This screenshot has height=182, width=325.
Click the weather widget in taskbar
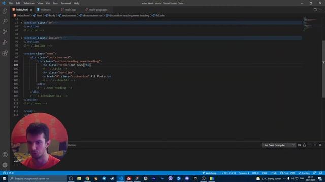269,178
